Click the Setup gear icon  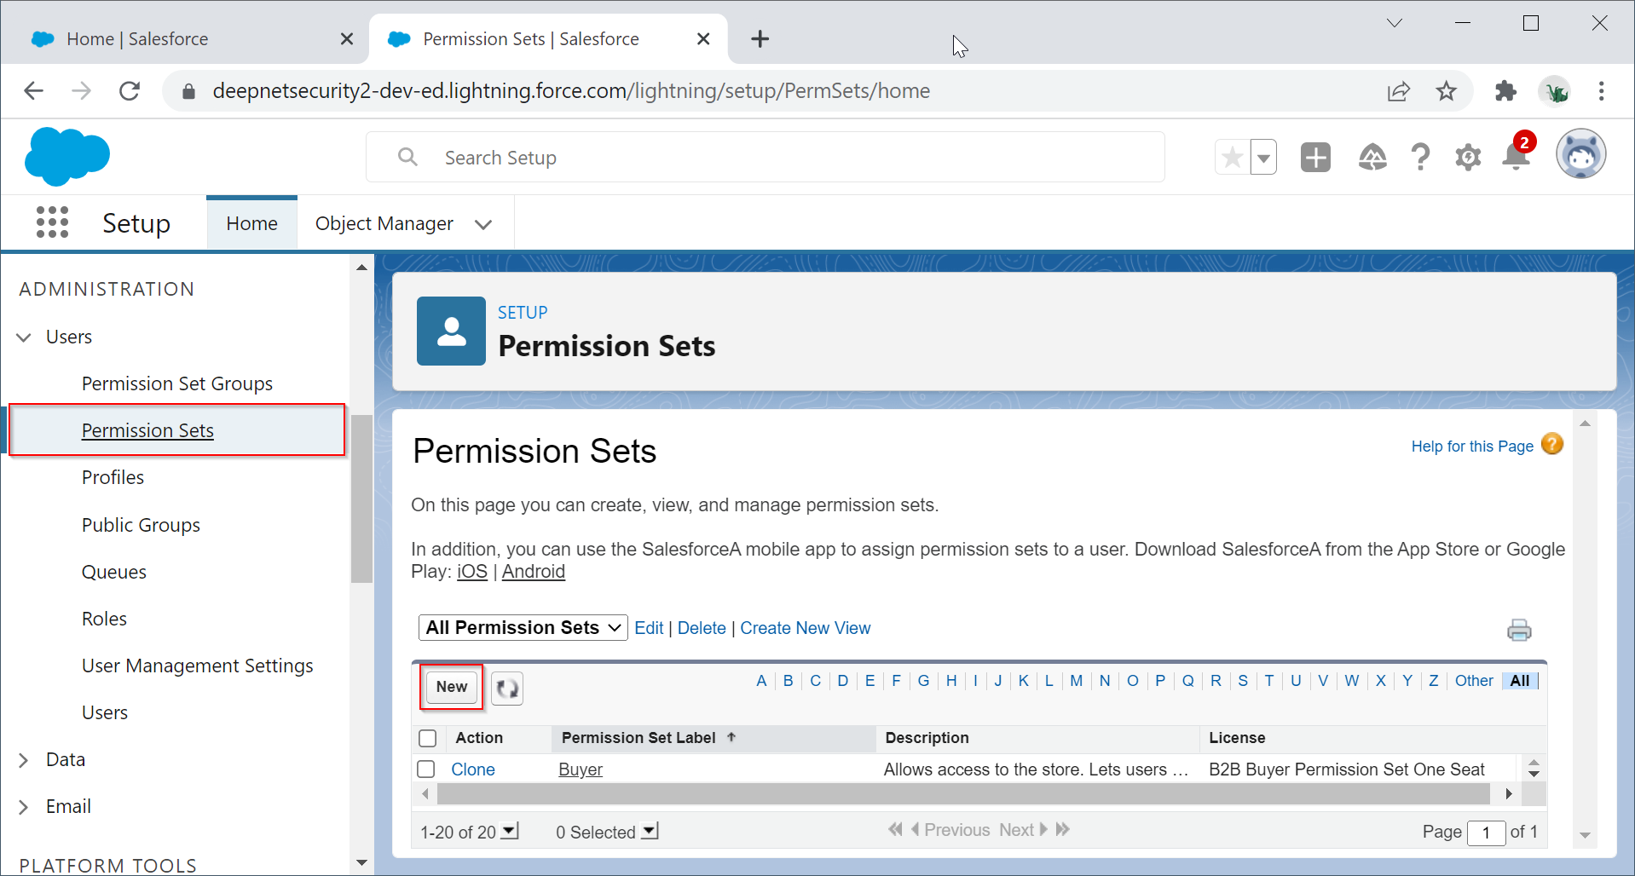pyautogui.click(x=1468, y=158)
